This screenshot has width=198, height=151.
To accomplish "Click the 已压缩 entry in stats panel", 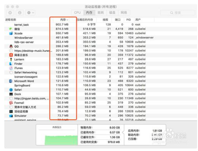I will 145,139.
